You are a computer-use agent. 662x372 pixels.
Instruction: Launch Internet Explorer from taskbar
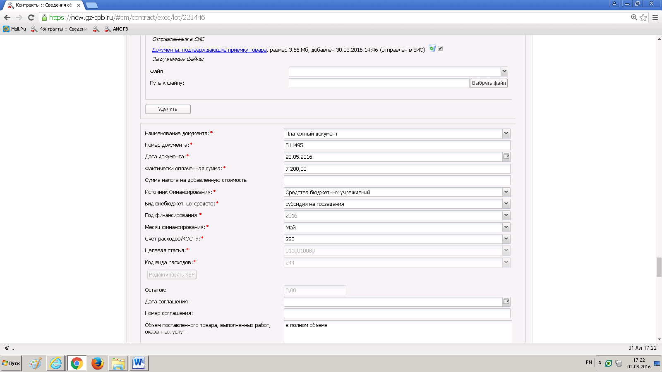(55, 363)
